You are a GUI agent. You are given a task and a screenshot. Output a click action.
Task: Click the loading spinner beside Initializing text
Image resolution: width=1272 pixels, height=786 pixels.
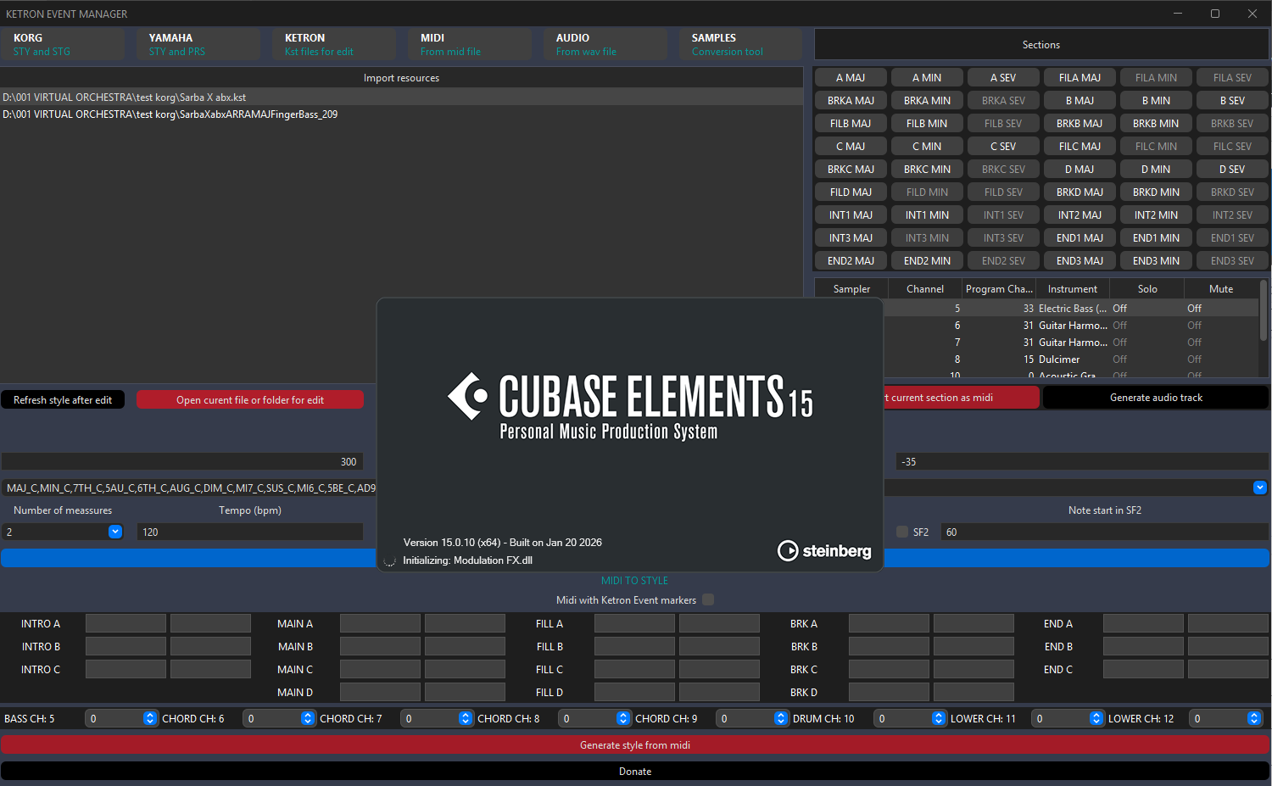pos(390,560)
